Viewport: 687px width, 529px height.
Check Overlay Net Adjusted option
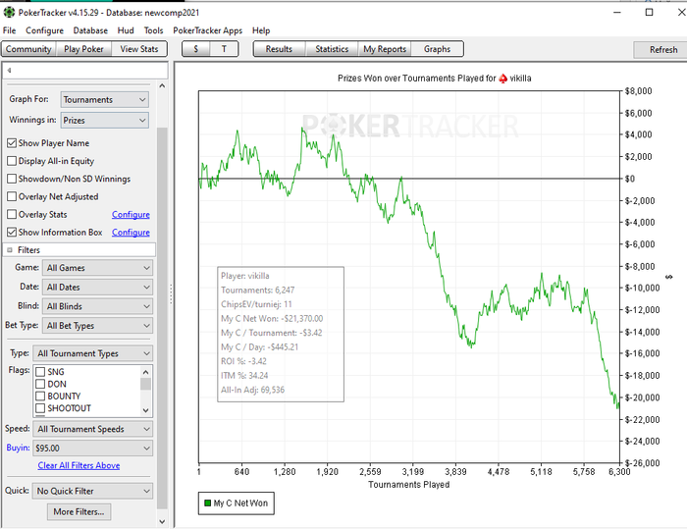click(x=12, y=196)
